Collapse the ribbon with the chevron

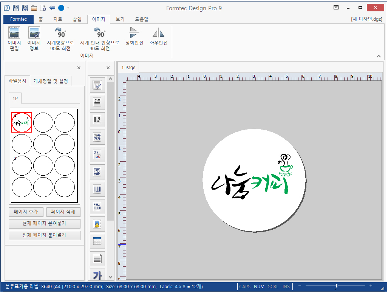pos(379,56)
